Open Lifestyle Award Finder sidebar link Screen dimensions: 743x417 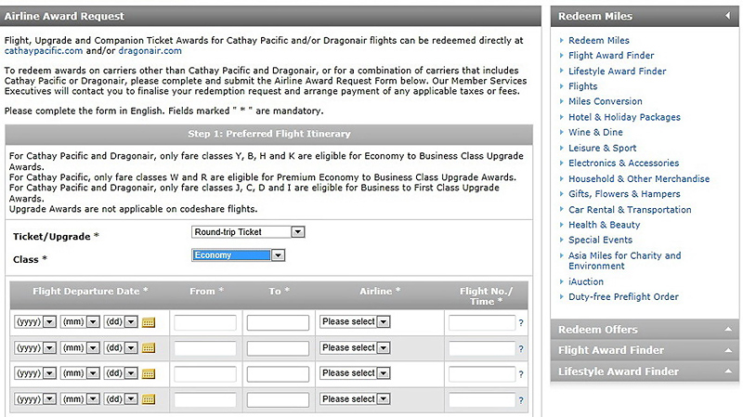pyautogui.click(x=618, y=72)
